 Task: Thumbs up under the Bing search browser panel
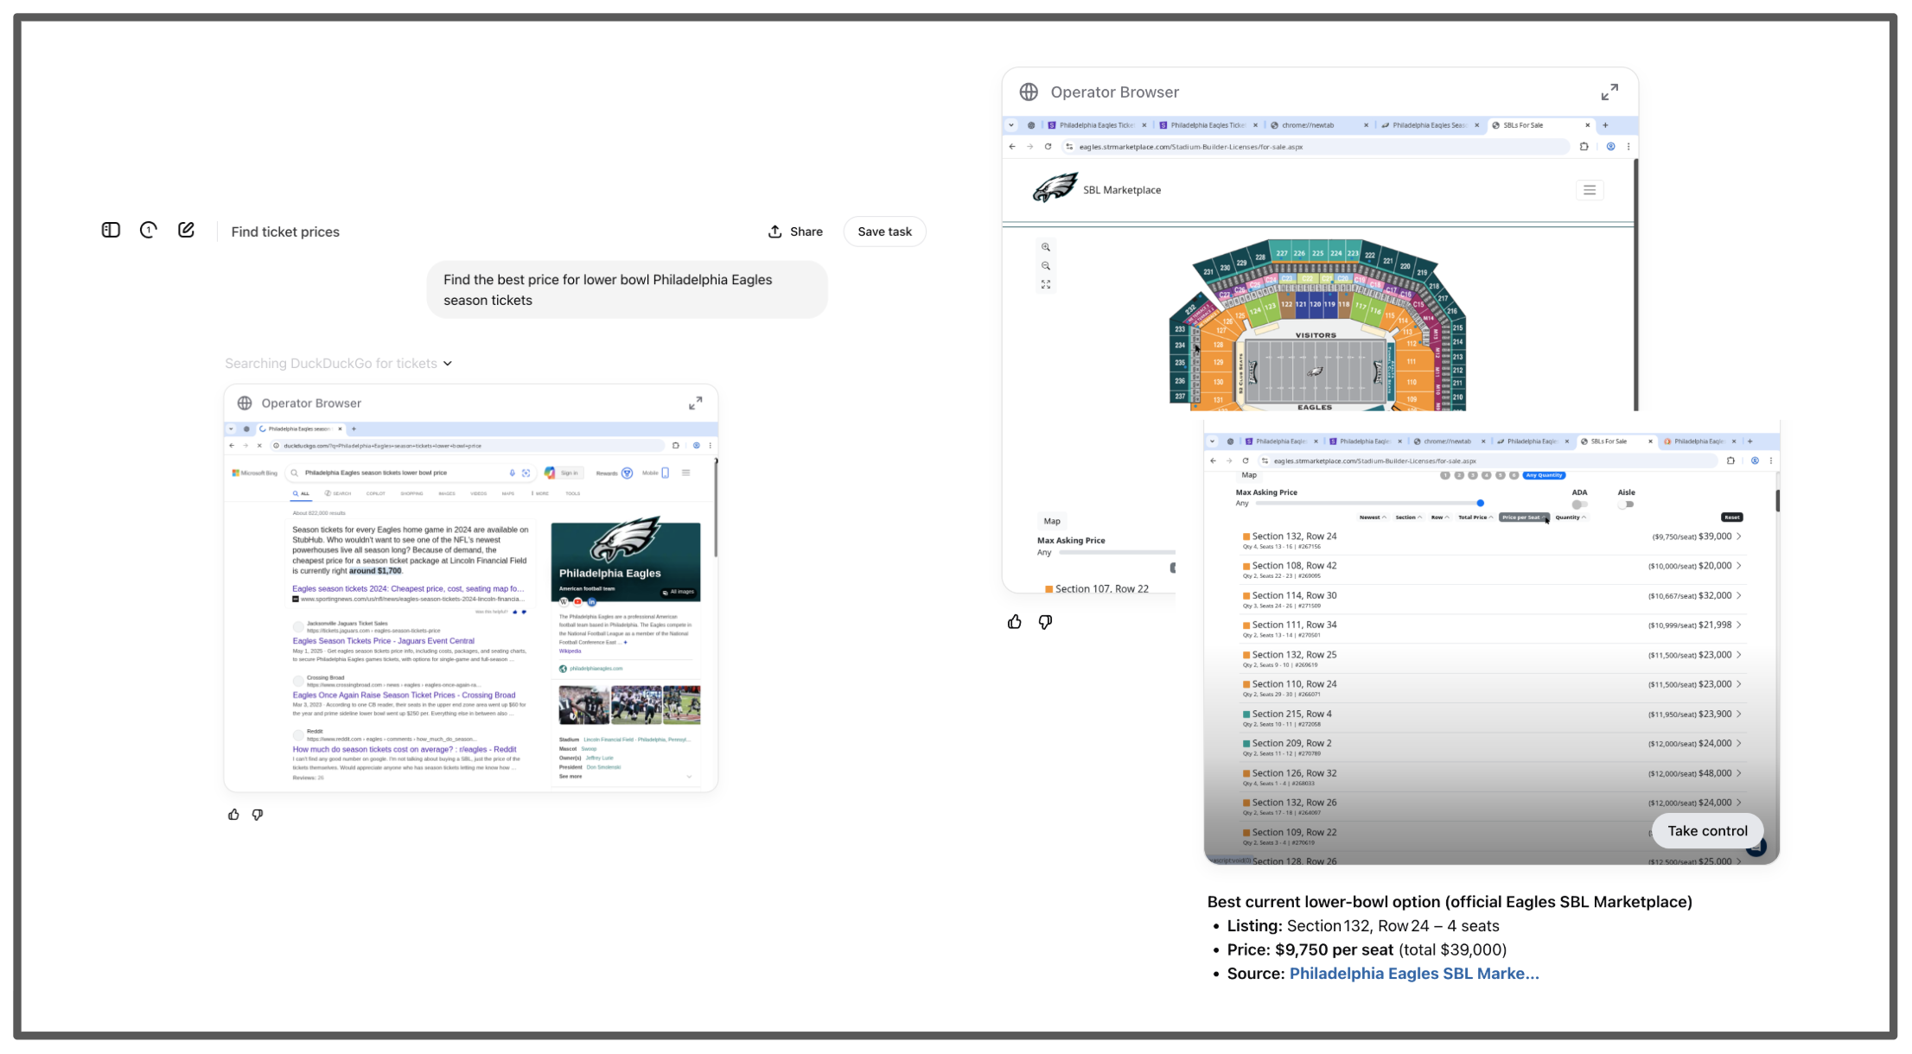point(233,815)
